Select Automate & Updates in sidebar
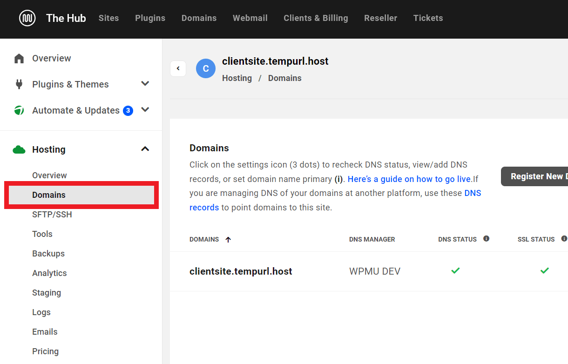The image size is (568, 364). tap(76, 110)
